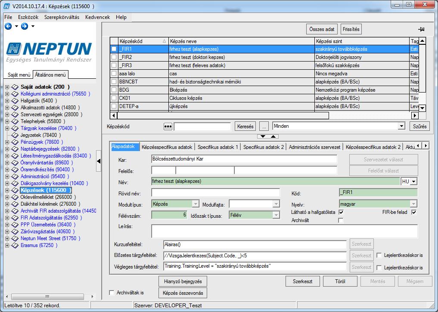Click the blue back navigation arrow
Screen dimensions: 438x312
[x=8, y=26]
